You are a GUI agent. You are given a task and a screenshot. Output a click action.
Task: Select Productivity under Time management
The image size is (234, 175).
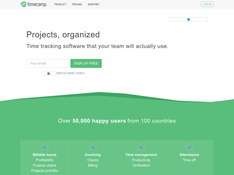coord(141,160)
